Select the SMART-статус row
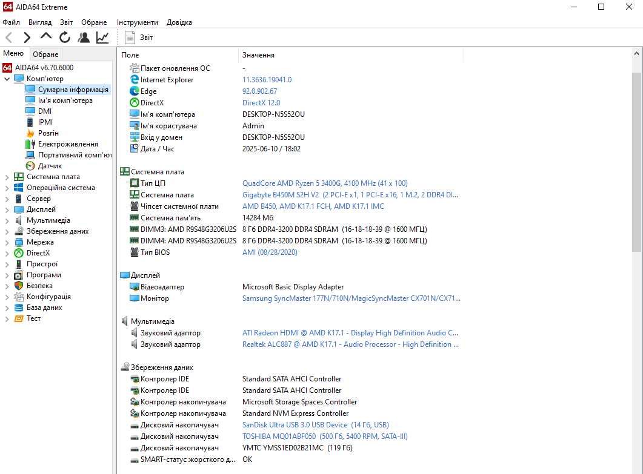Image resolution: width=643 pixels, height=474 pixels. [x=291, y=459]
